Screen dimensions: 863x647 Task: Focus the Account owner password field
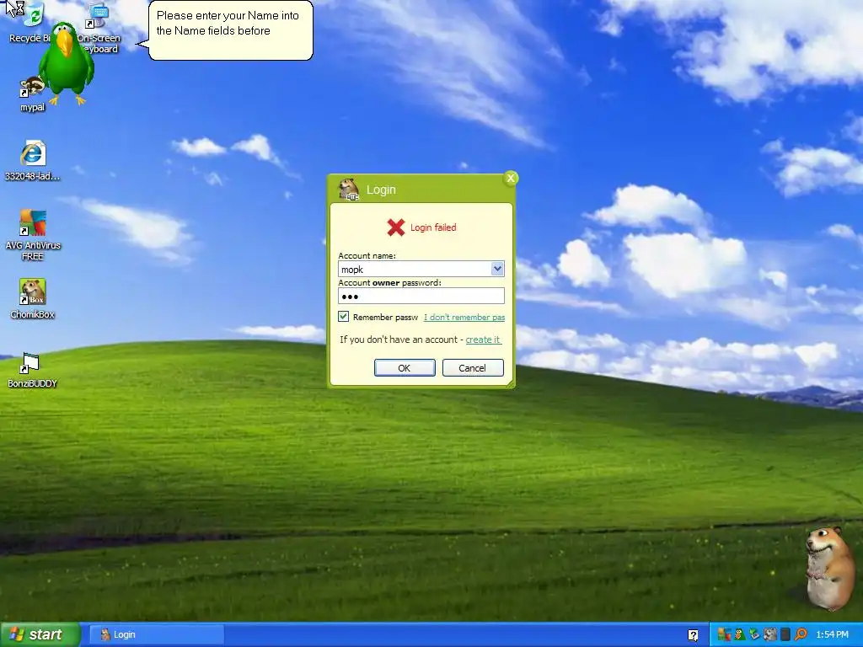pos(421,296)
